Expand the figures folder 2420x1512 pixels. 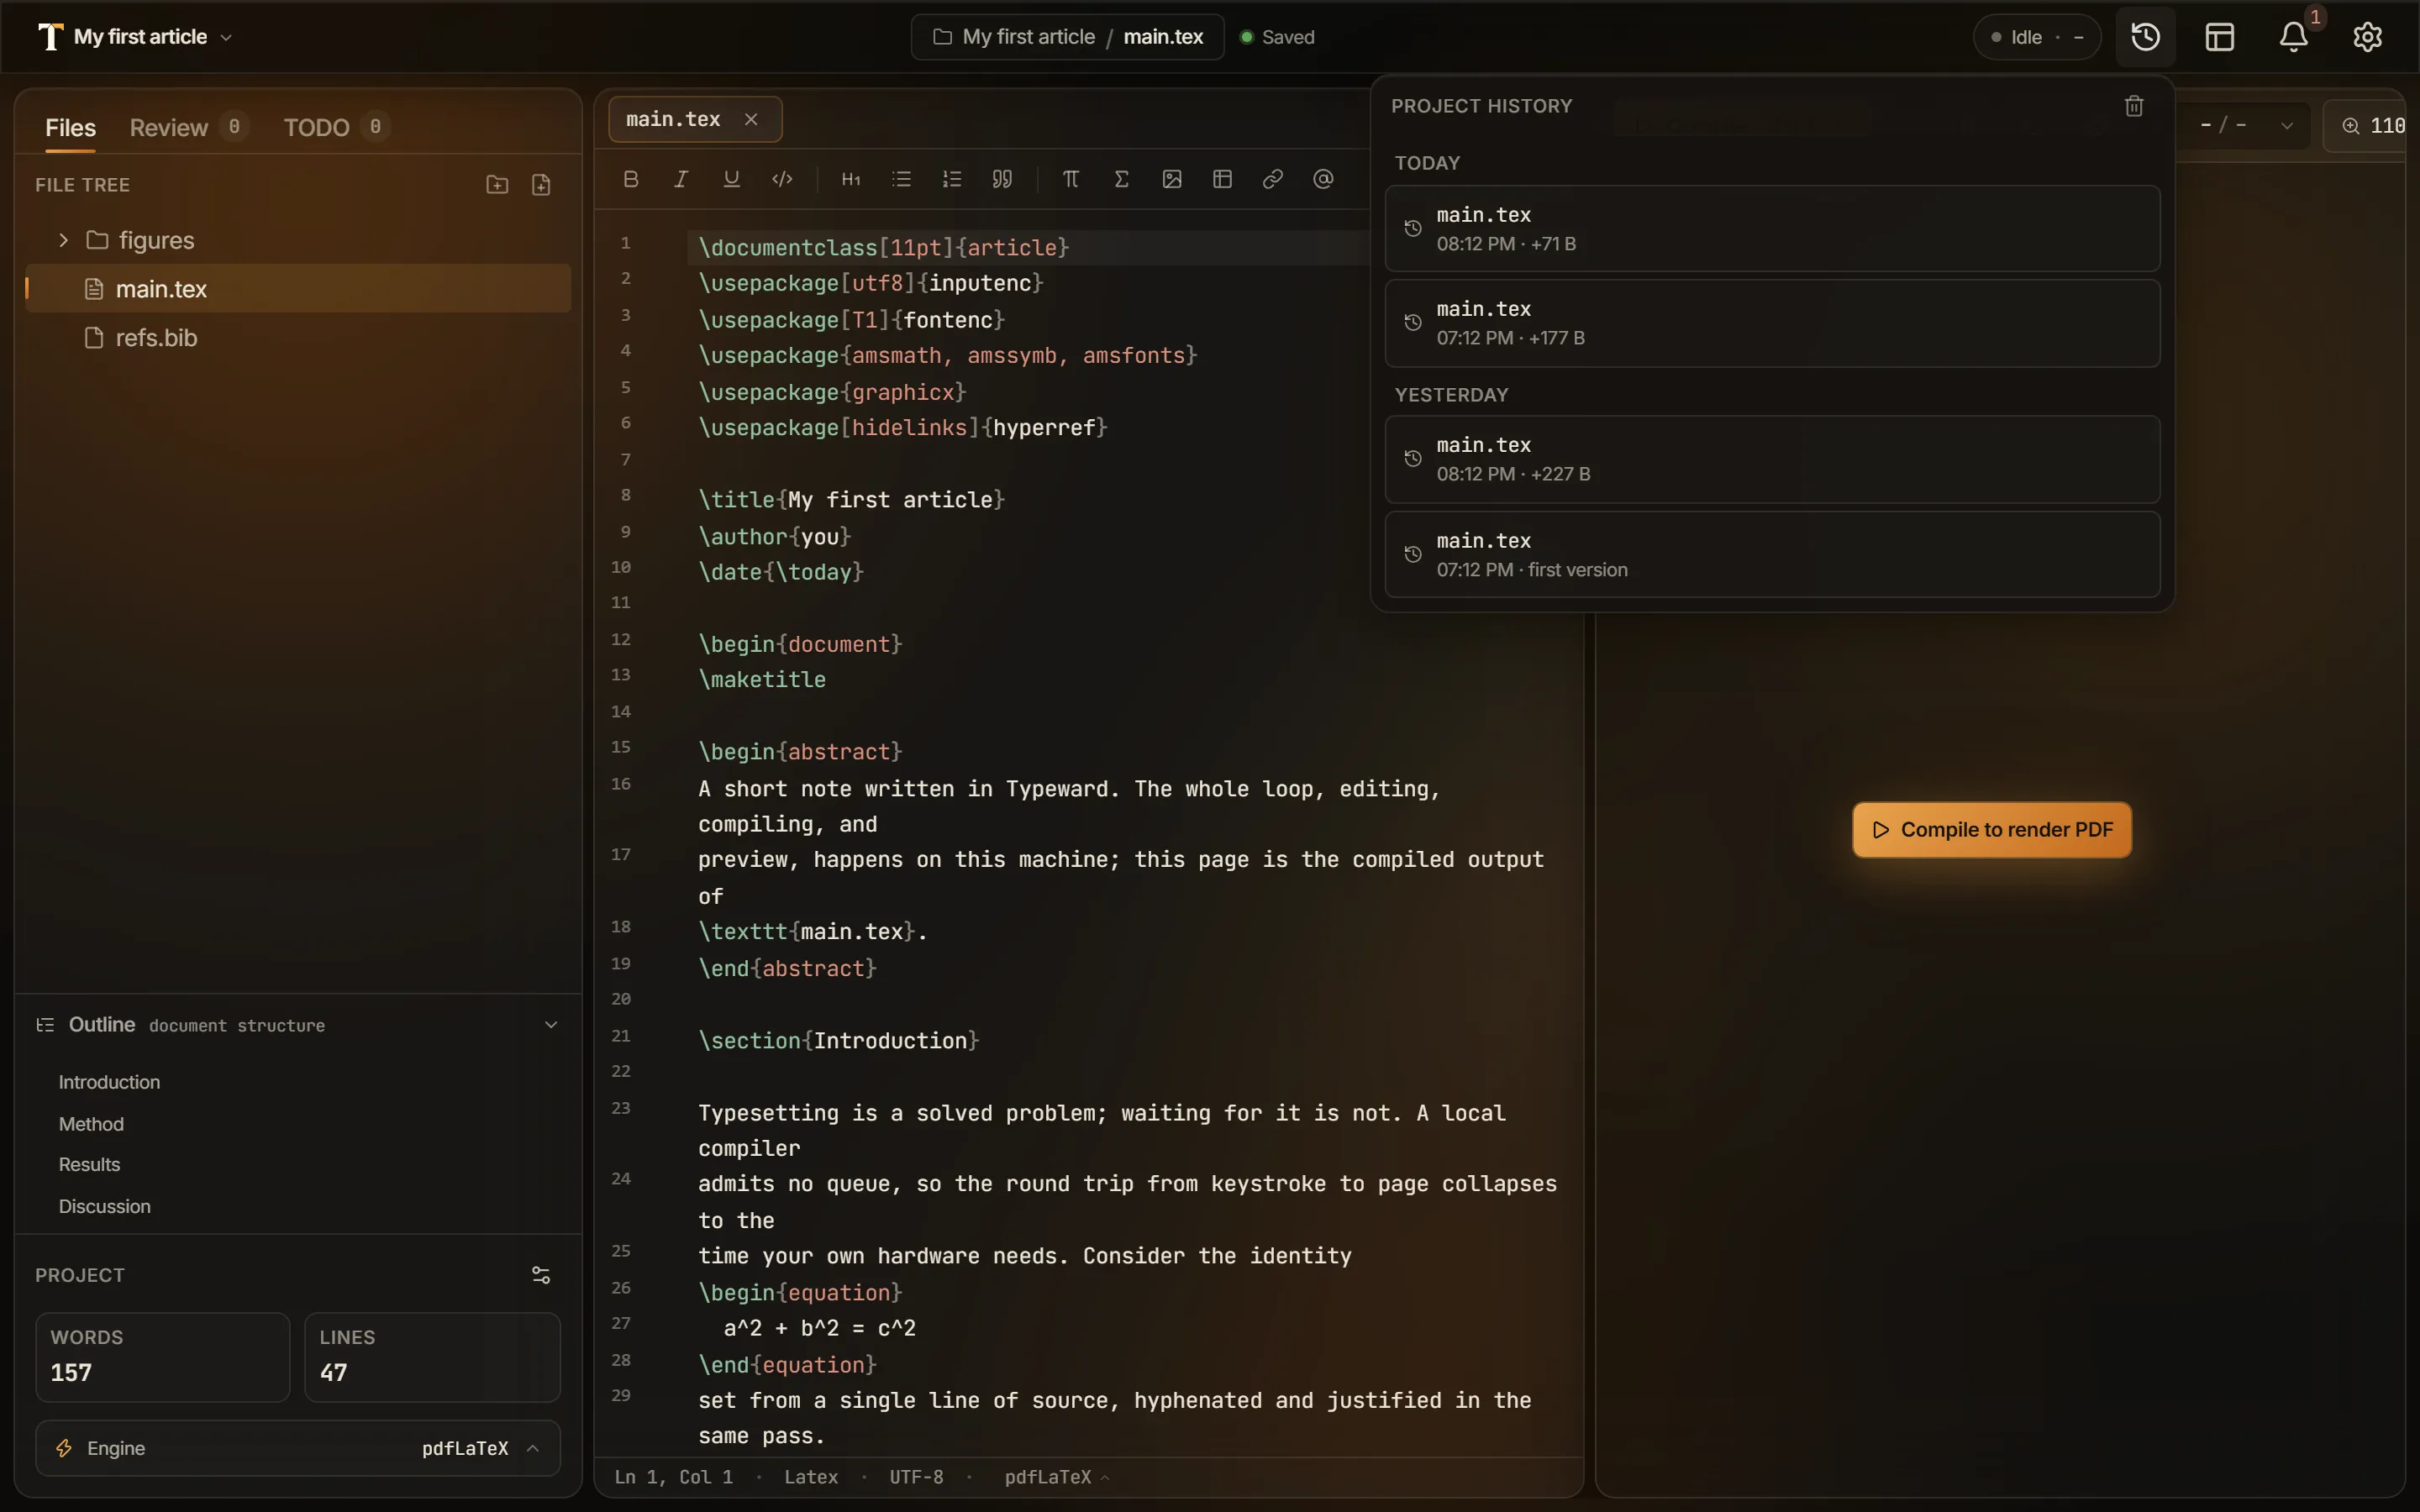(63, 240)
